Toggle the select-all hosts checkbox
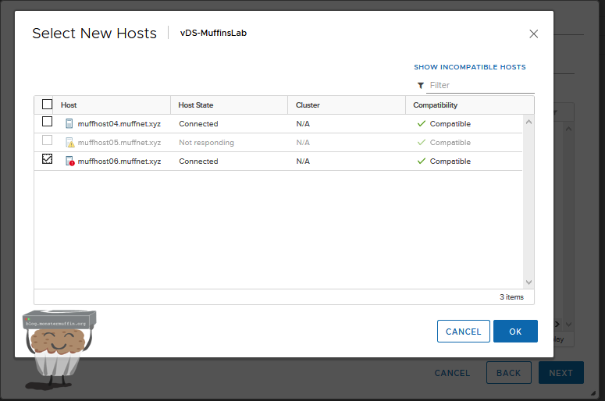The image size is (605, 401). (47, 105)
